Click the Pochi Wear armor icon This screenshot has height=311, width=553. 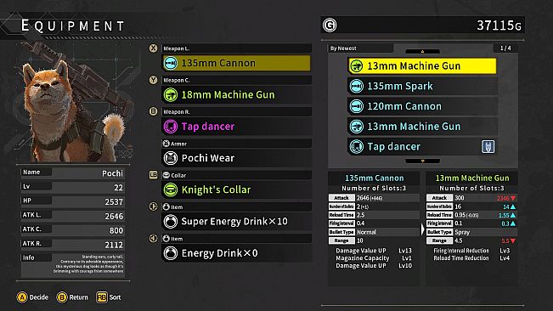171,158
